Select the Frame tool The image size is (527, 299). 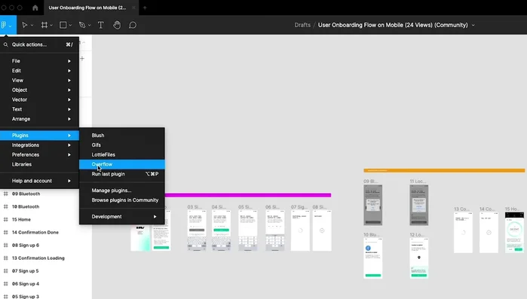click(x=44, y=25)
